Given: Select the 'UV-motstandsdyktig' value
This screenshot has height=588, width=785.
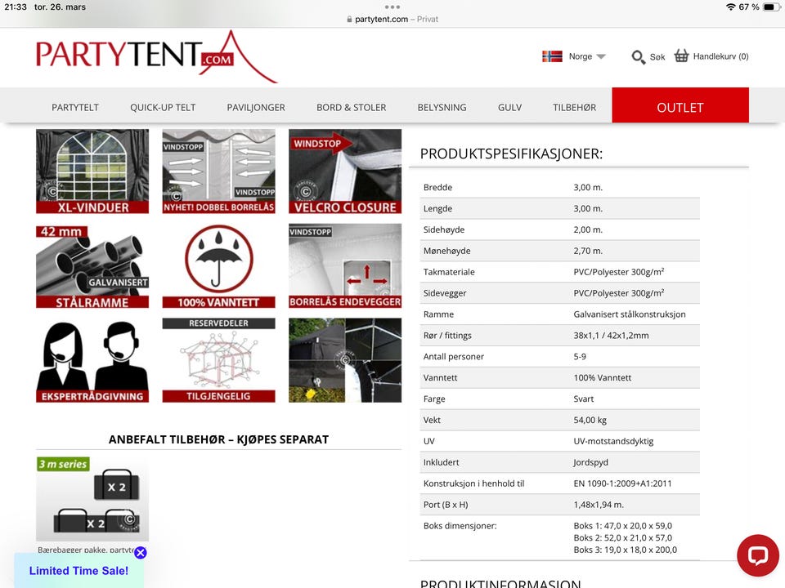Looking at the screenshot, I should tap(613, 442).
